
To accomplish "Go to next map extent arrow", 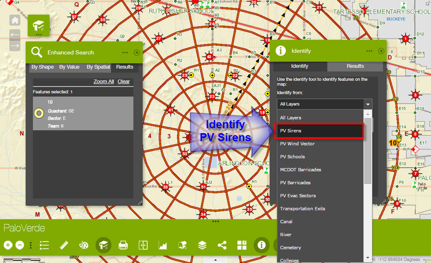I will (x=15, y=45).
